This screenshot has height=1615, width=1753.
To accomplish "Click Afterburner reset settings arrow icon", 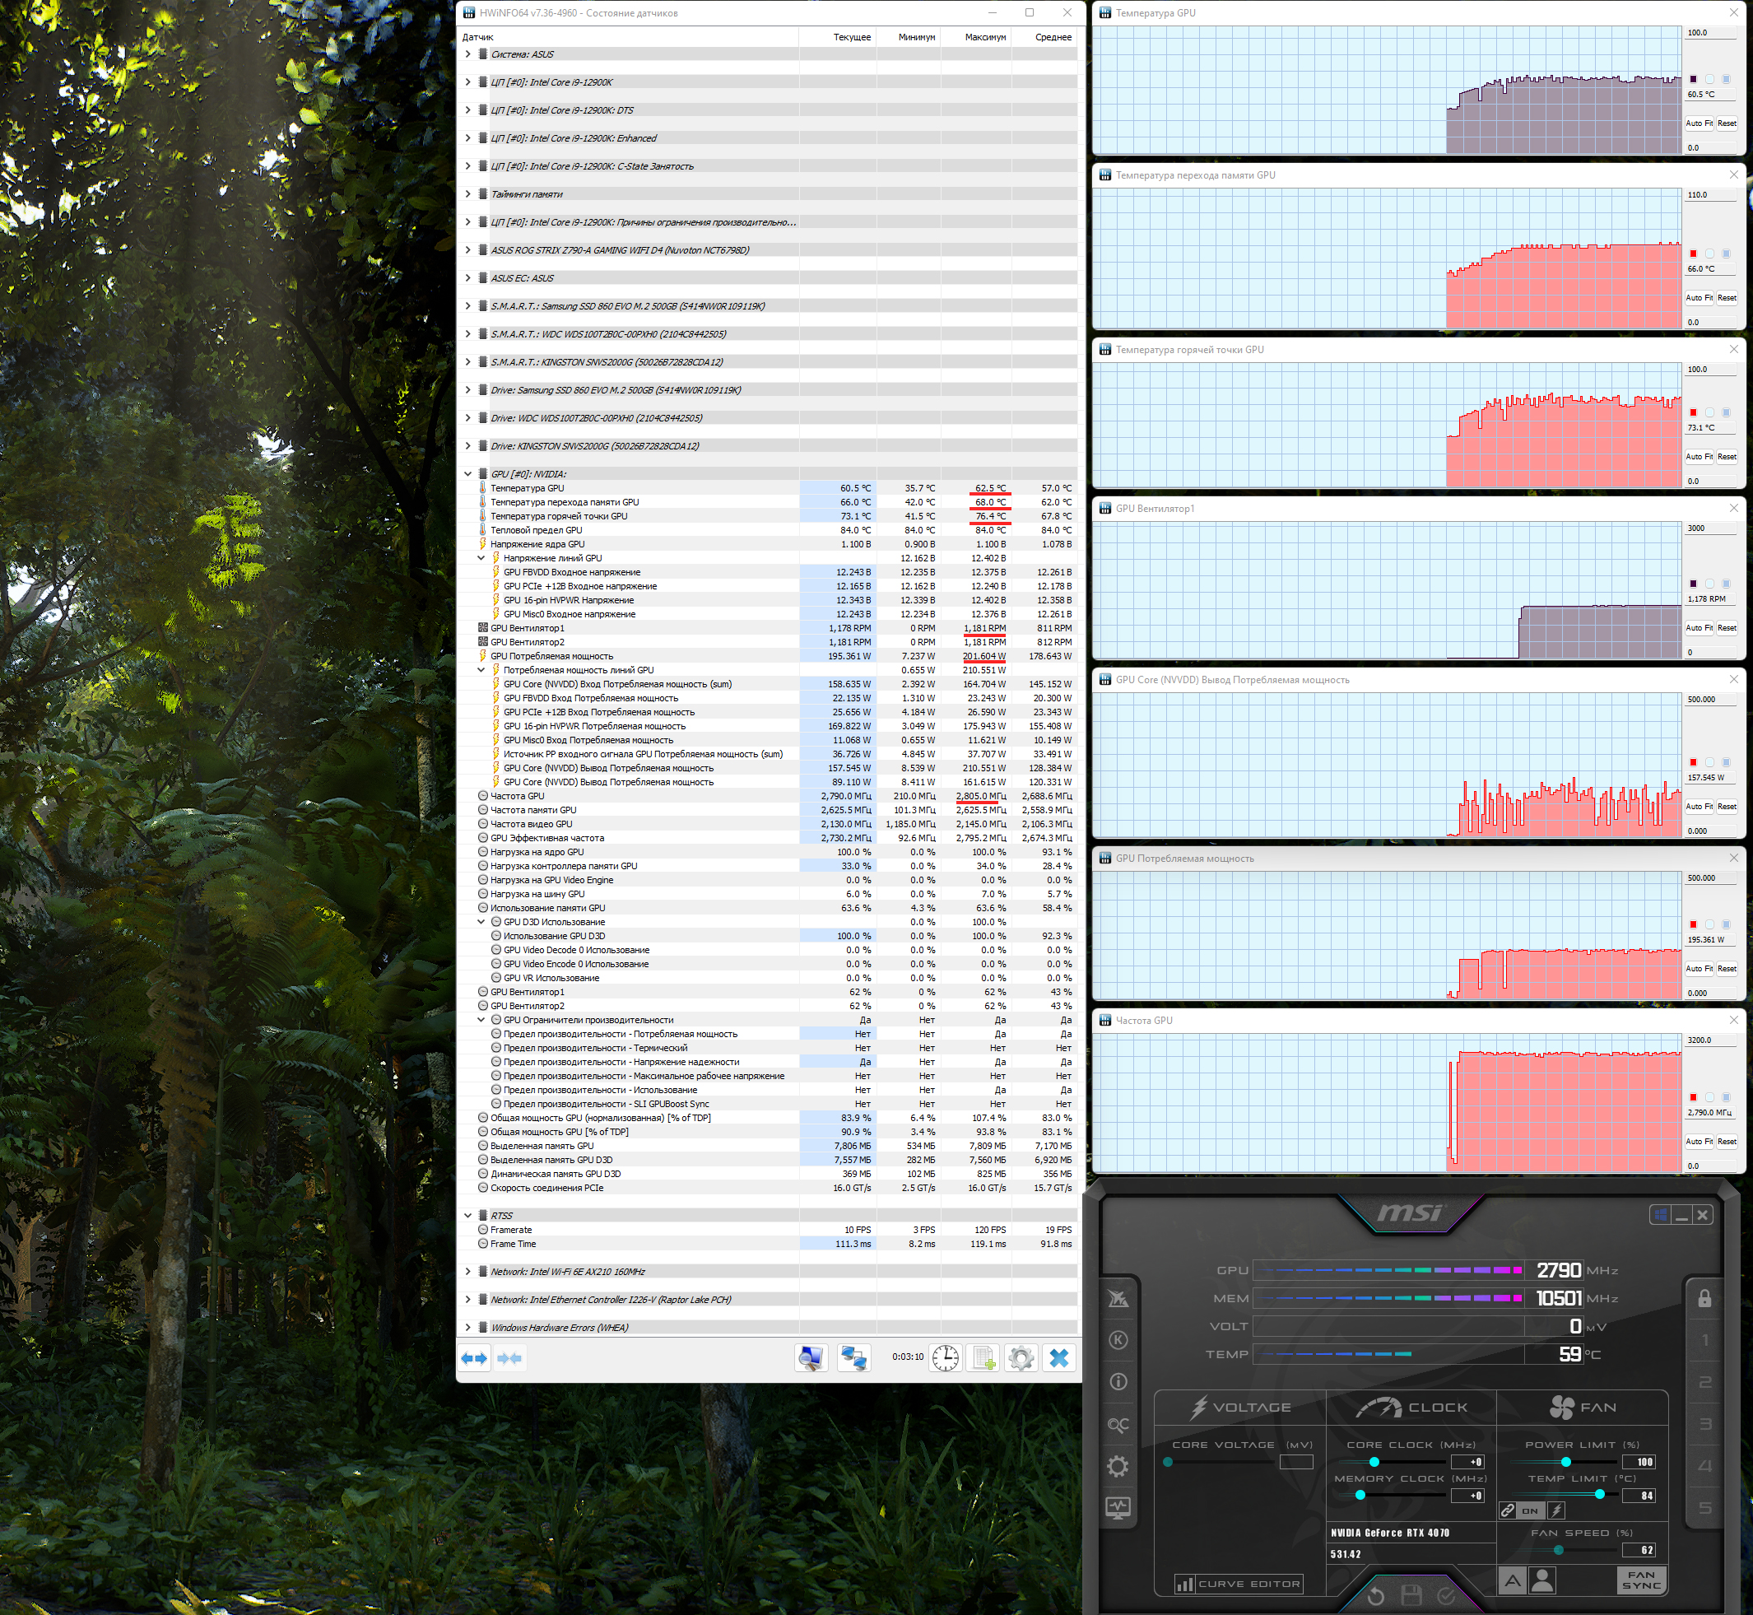I will coord(1375,1596).
